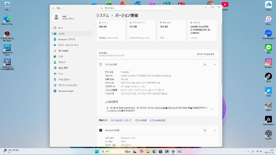Open GIMP from the desktop
Viewport: 276px width, 155px height.
click(x=268, y=105)
